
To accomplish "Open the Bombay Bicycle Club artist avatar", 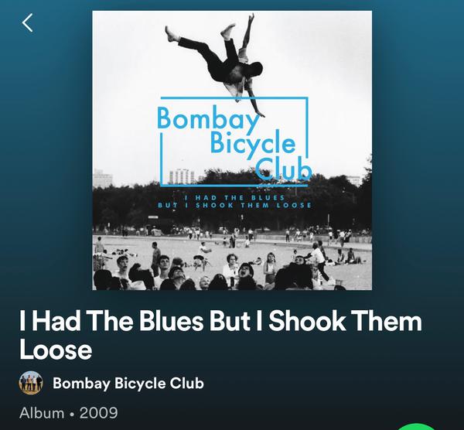I will tap(31, 383).
